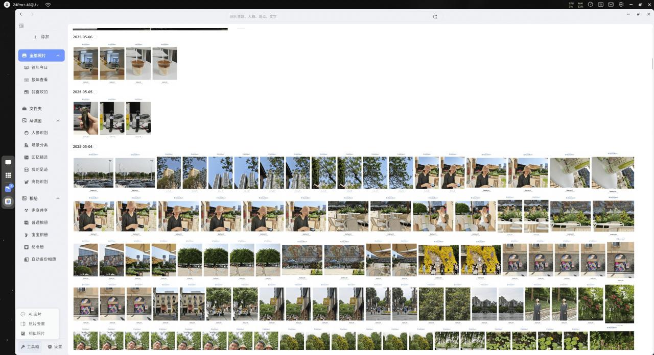Open first yellow flower wall photo

pyautogui.click(x=438, y=260)
